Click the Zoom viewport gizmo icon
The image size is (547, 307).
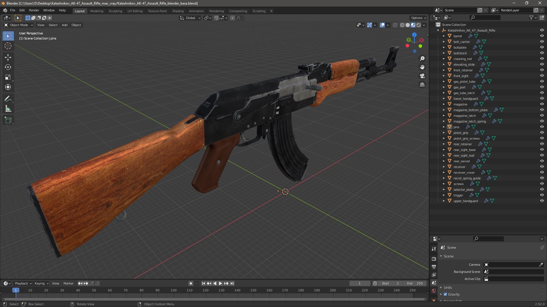coord(422,58)
